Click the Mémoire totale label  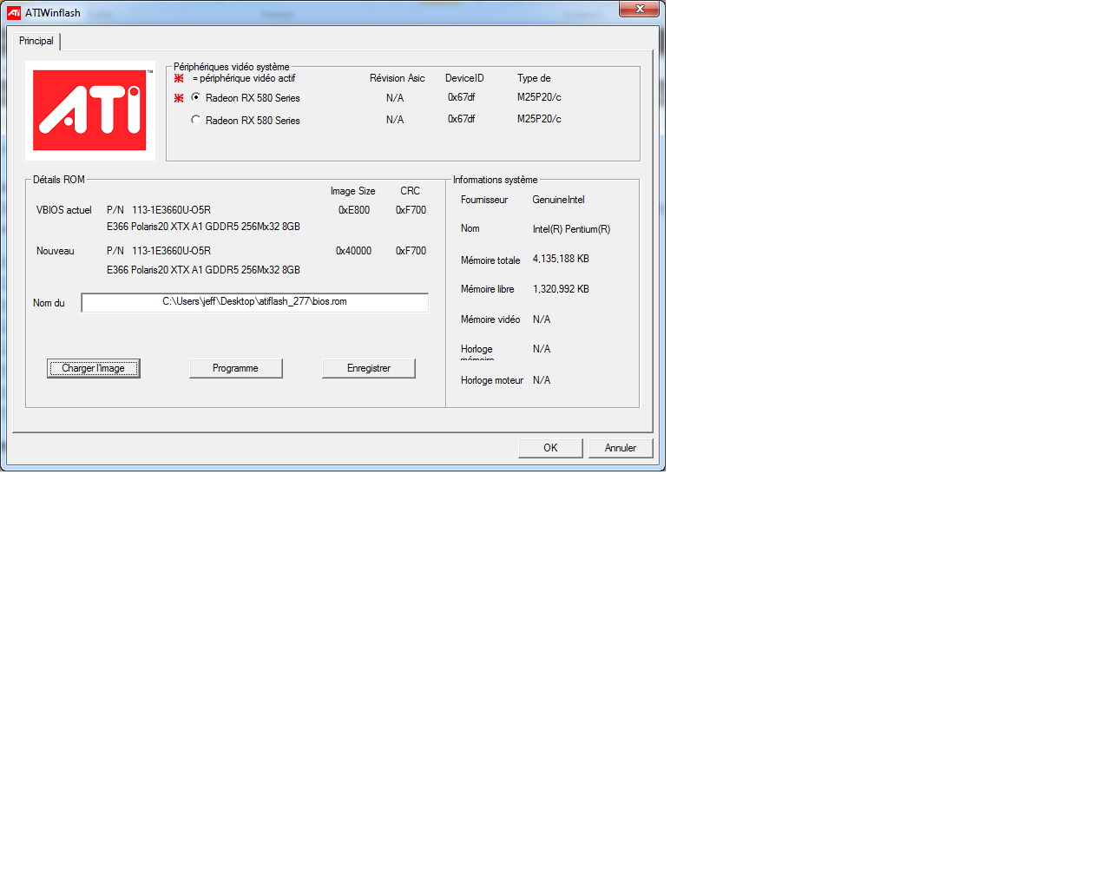(490, 260)
